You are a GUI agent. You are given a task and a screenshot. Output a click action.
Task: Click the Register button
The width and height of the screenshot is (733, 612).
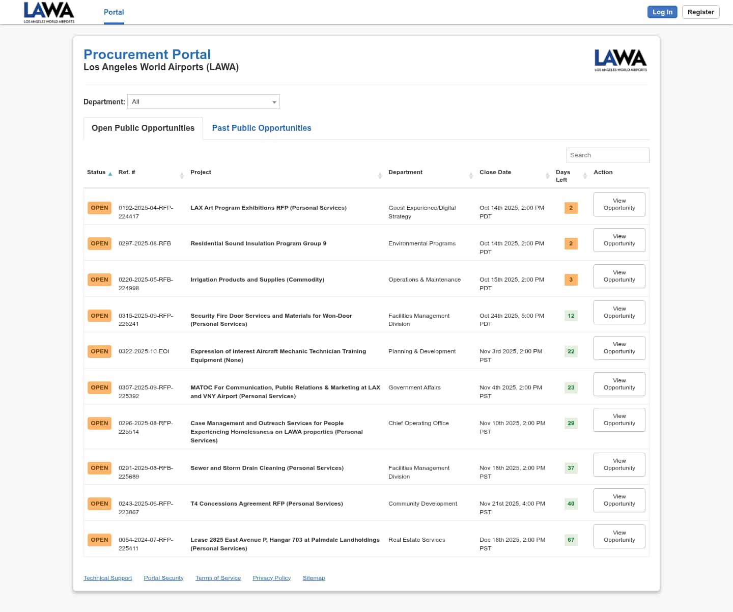point(701,12)
